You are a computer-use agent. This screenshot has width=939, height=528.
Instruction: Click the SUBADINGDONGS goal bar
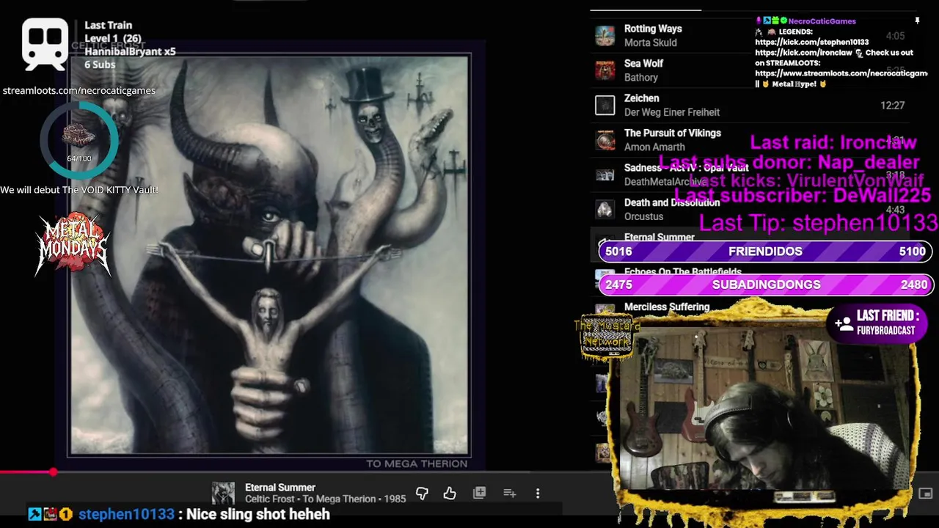tap(765, 285)
